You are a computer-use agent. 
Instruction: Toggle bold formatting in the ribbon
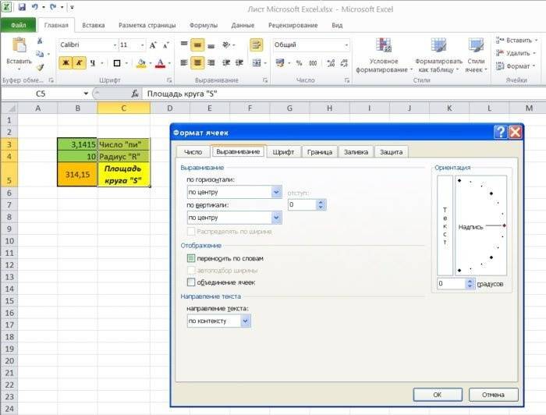tap(66, 62)
